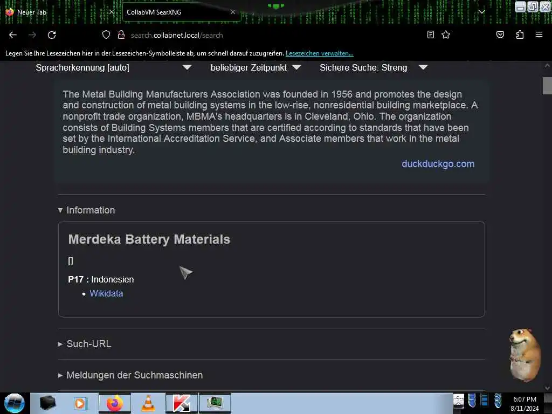Open the media player taskbar icon
The height and width of the screenshot is (414, 552).
pos(80,403)
